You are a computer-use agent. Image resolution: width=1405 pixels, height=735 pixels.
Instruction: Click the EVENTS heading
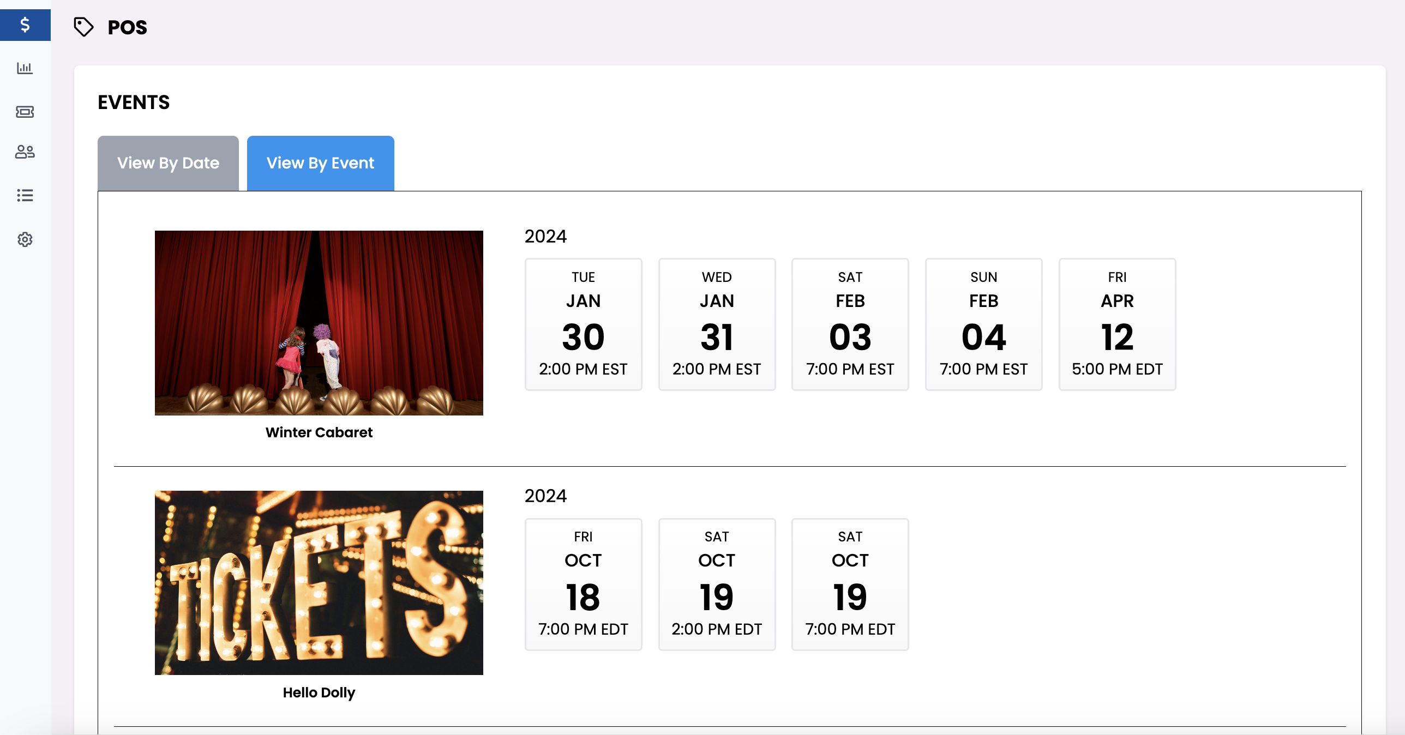(x=134, y=103)
